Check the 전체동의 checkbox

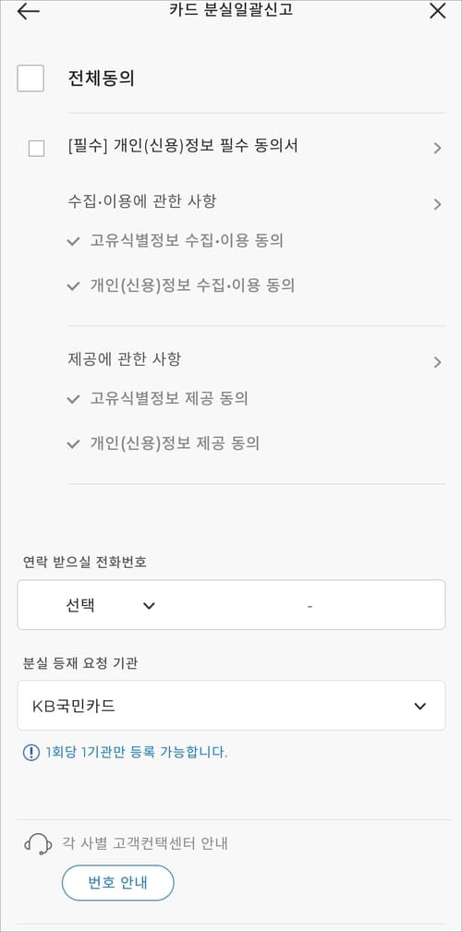point(30,79)
